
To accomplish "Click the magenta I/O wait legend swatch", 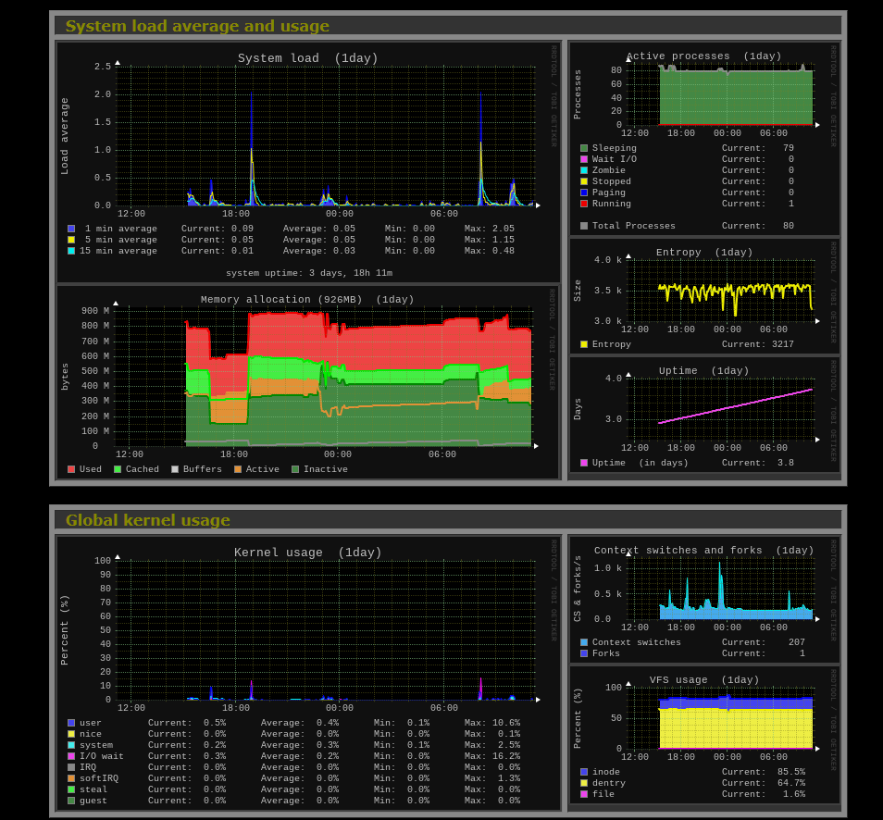I will 71,756.
